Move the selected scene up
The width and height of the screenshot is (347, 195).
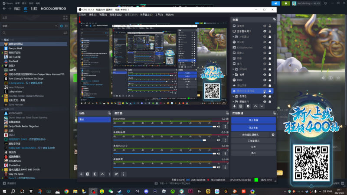pyautogui.click(x=102, y=174)
